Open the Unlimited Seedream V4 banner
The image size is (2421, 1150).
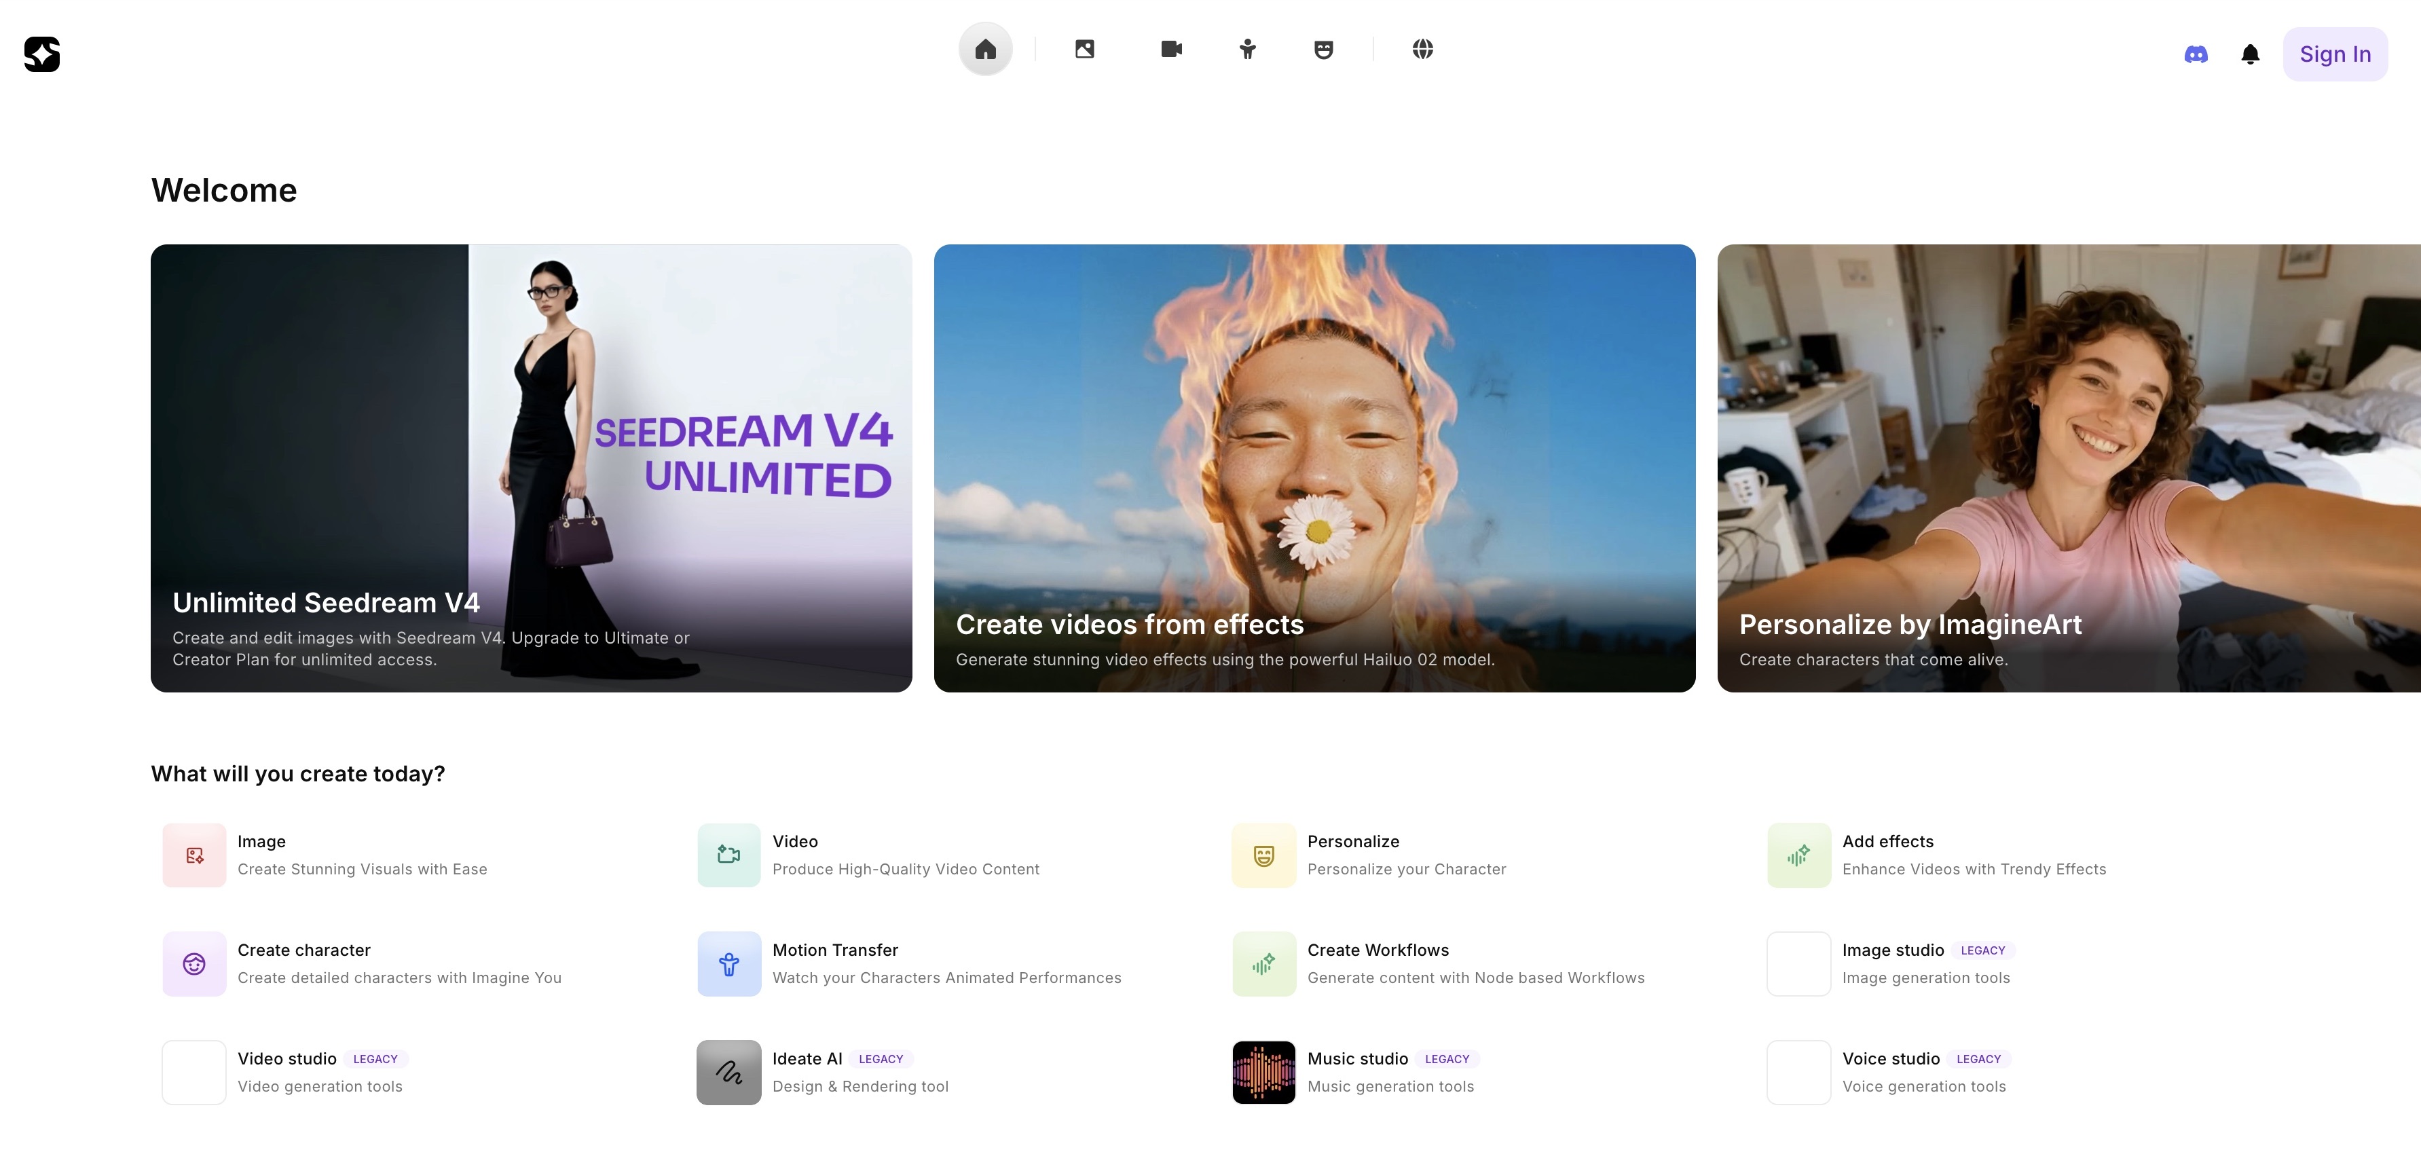click(x=531, y=468)
